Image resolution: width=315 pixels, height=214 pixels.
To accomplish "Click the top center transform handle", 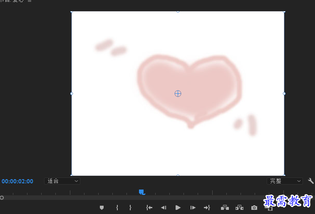I will 178,12.
